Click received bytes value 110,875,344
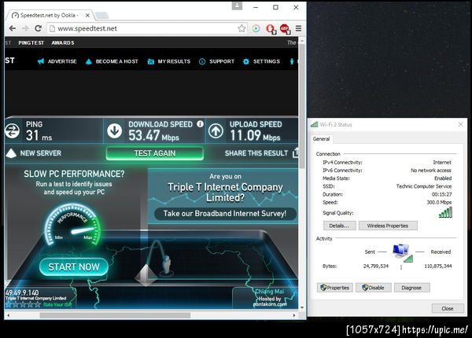472x338 pixels. tap(438, 266)
